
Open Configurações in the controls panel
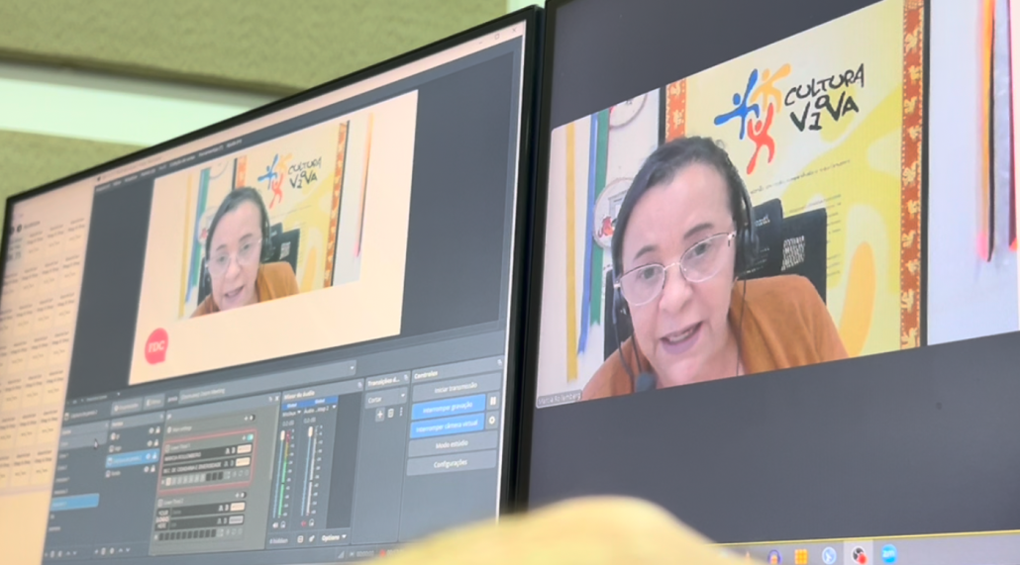[452, 463]
